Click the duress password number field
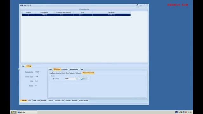 point(70,79)
